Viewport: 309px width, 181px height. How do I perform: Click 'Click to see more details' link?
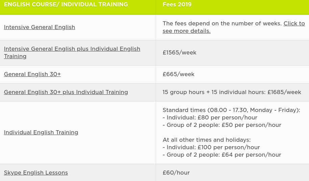tap(186, 31)
